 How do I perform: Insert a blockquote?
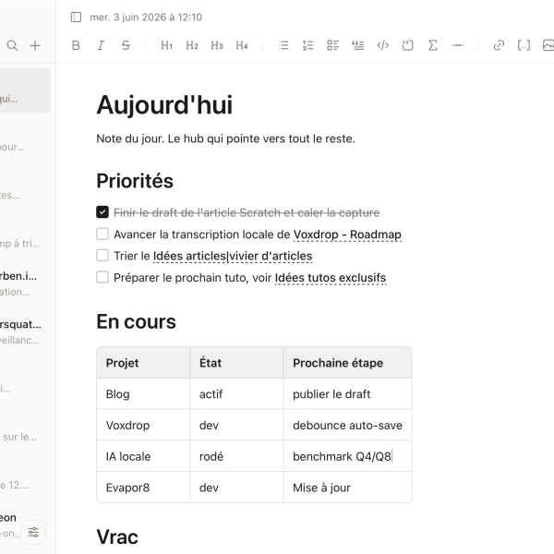(358, 45)
